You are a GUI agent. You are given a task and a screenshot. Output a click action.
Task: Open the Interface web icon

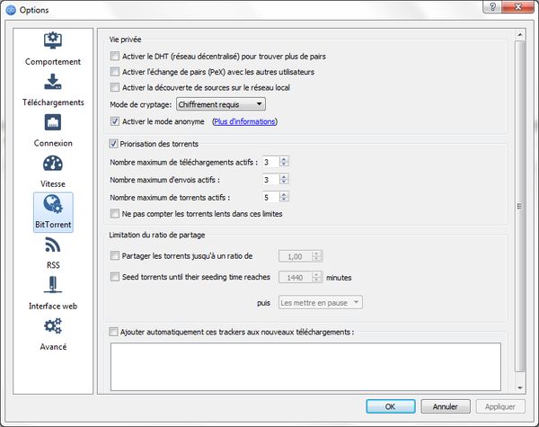pyautogui.click(x=53, y=285)
